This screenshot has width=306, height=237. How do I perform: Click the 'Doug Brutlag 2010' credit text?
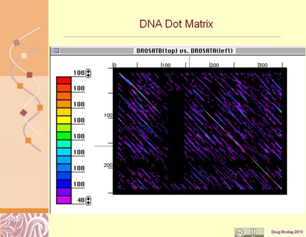[x=286, y=232]
